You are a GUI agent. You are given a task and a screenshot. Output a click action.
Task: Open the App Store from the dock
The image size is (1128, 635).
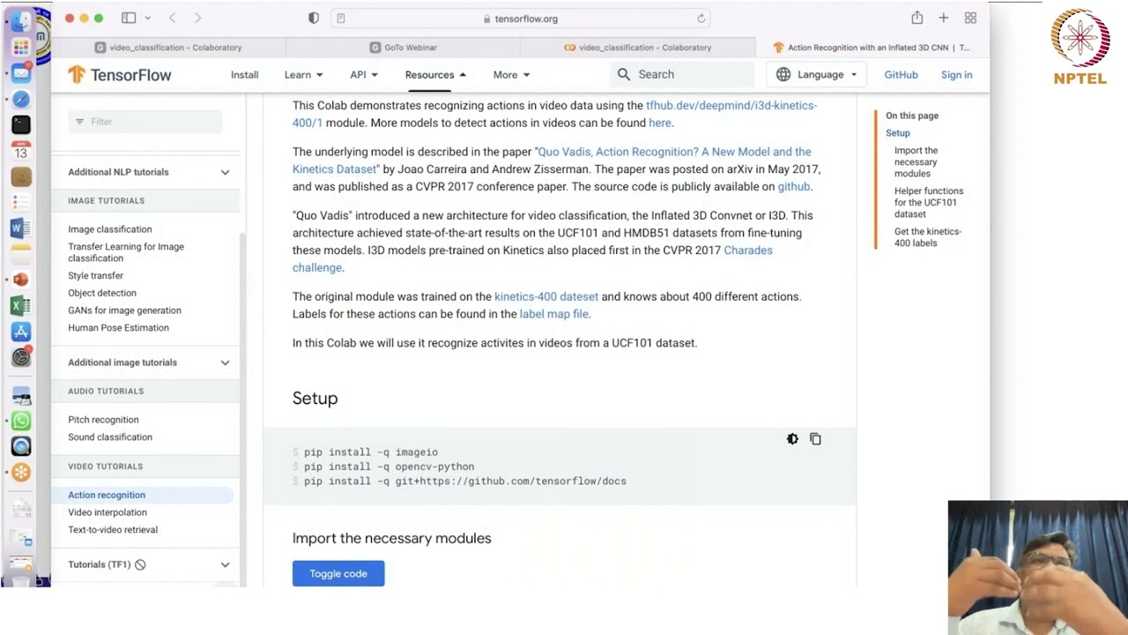click(x=21, y=332)
